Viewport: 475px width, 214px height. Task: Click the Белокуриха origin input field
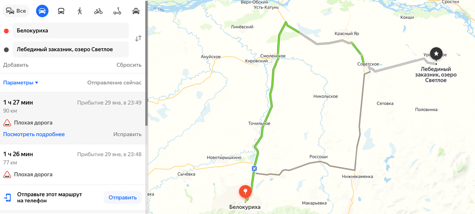coord(71,30)
